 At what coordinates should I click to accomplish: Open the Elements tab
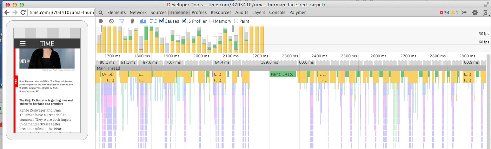[x=117, y=13]
